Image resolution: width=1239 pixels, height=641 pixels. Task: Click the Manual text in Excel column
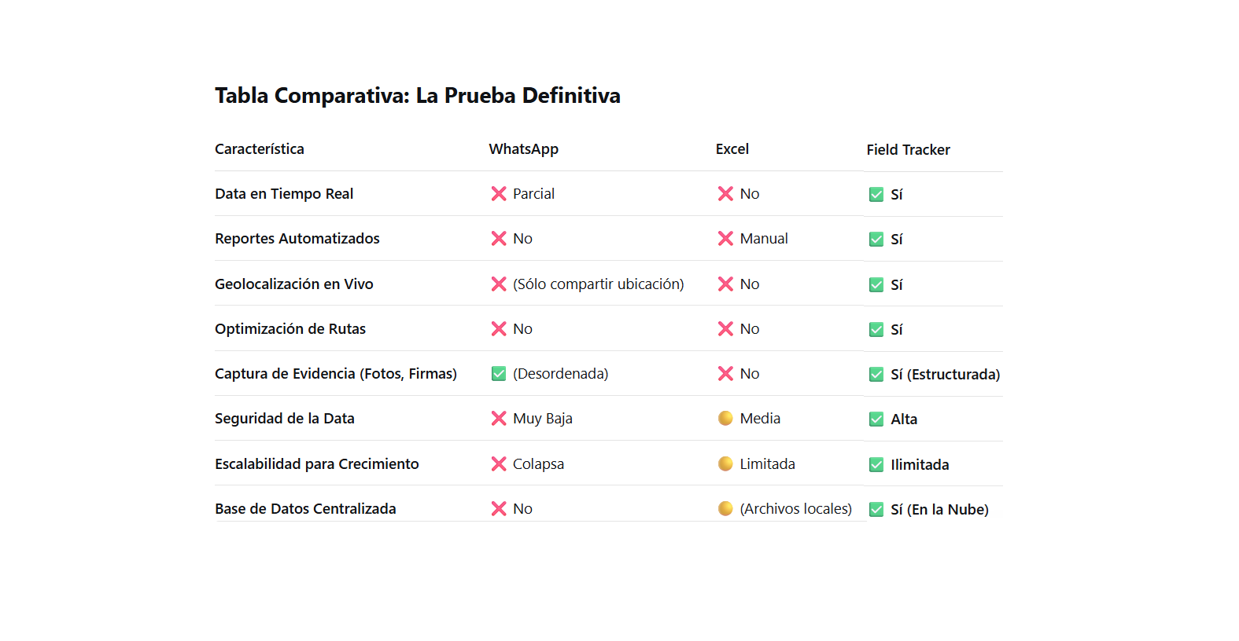pyautogui.click(x=764, y=239)
